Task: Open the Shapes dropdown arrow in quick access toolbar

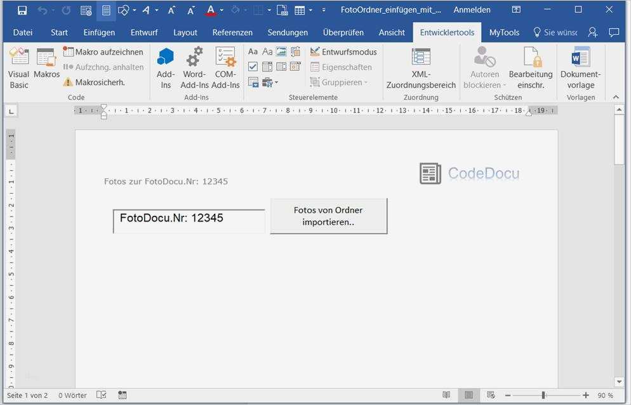Action: [135, 10]
